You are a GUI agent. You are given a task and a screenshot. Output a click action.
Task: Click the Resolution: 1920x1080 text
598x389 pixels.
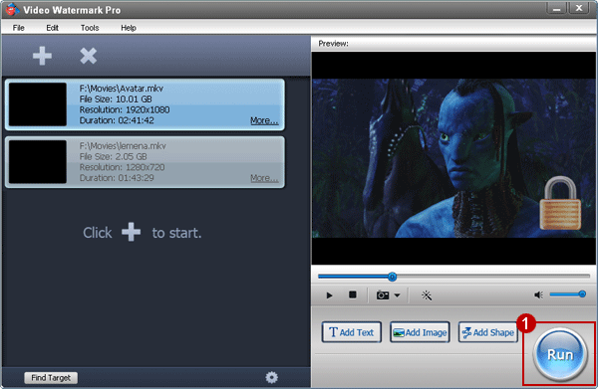point(125,109)
